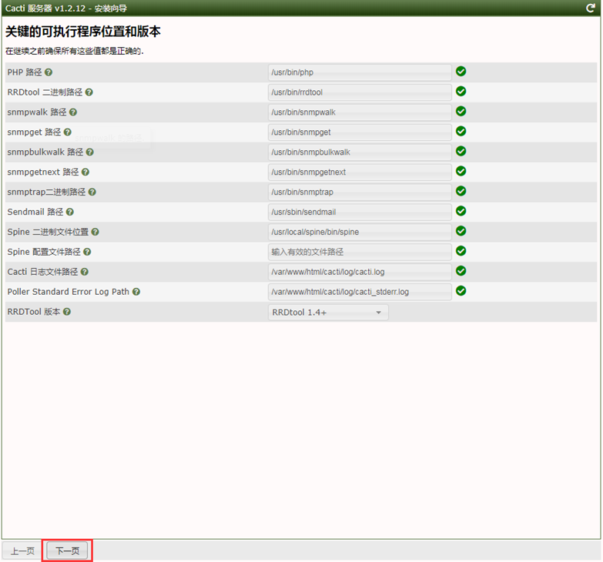Click green check icon for cacti_stderr.log path
603x562 pixels.
coord(461,291)
